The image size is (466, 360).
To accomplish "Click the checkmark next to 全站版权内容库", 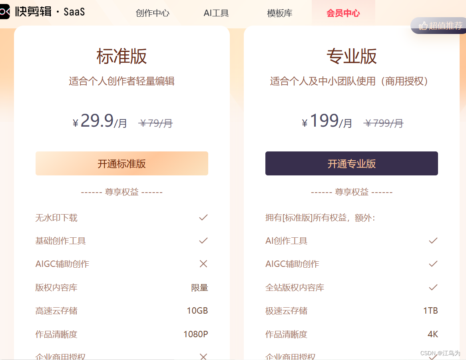I will [433, 287].
